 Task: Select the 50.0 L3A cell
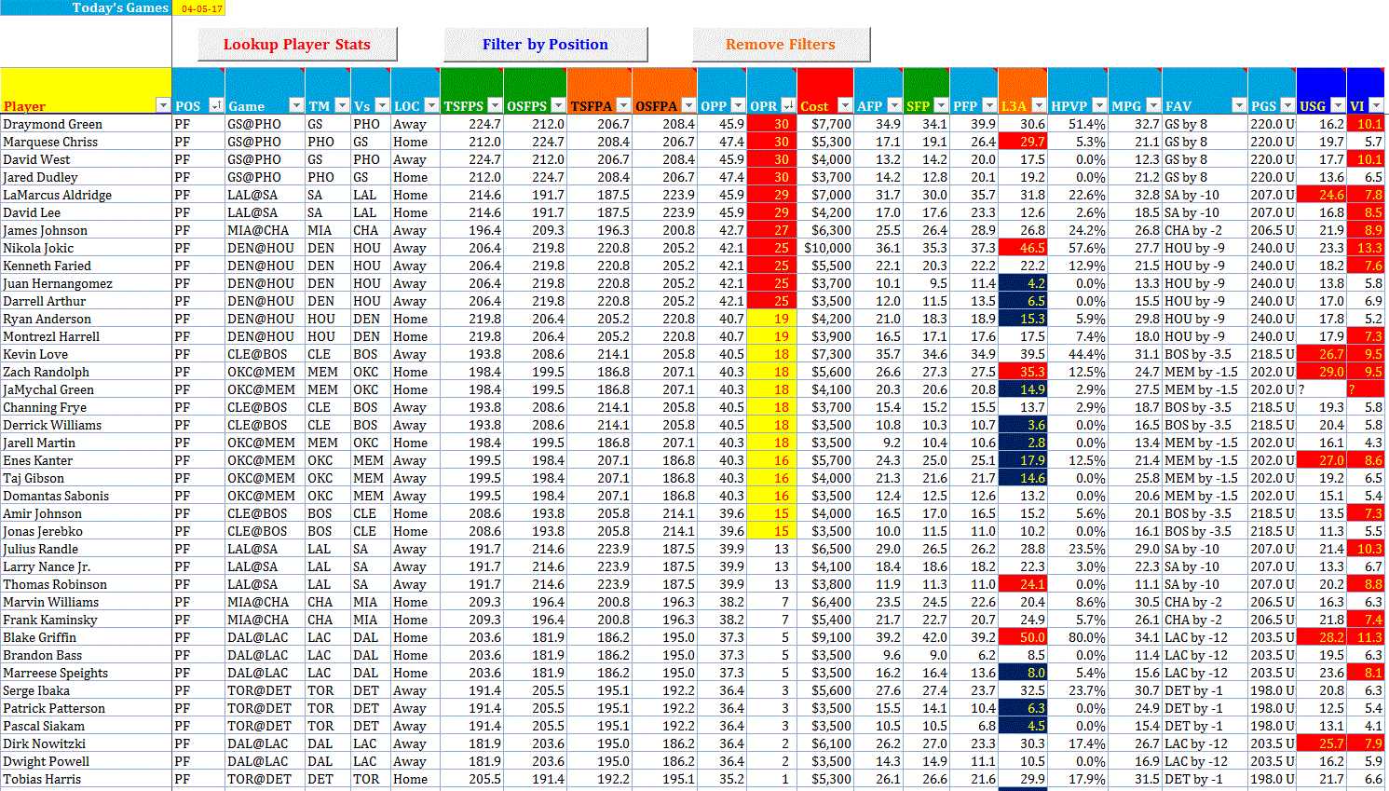[x=1023, y=637]
